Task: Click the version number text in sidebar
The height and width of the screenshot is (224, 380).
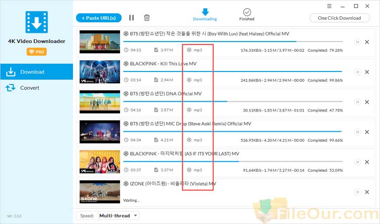Action: (x=14, y=216)
